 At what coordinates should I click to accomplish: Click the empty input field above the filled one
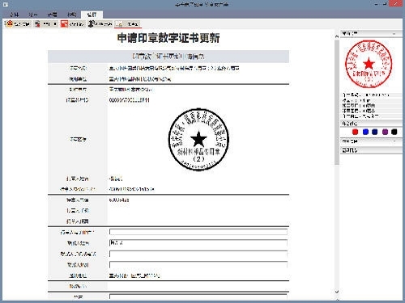click(x=198, y=232)
